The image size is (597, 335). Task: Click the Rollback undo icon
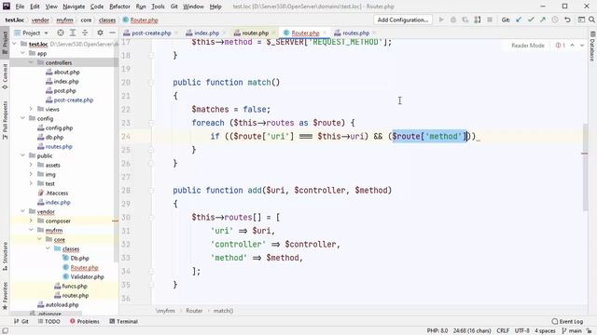pyautogui.click(x=567, y=20)
